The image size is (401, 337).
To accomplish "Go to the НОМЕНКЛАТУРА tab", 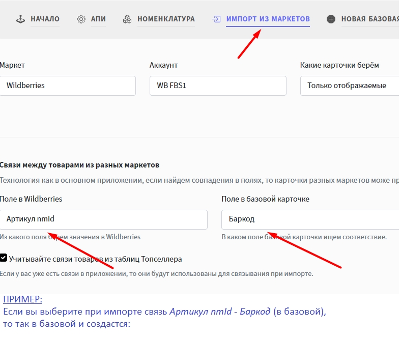I will tap(166, 19).
